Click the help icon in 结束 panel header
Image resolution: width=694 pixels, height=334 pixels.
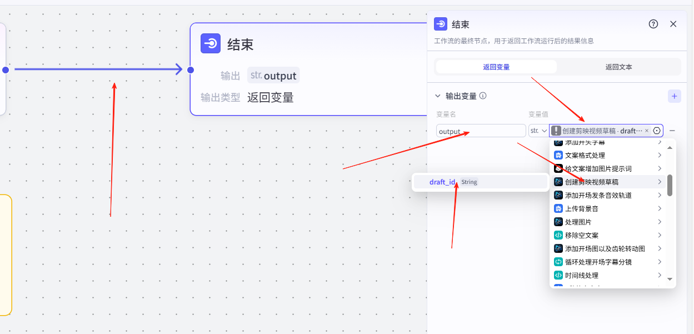(653, 24)
